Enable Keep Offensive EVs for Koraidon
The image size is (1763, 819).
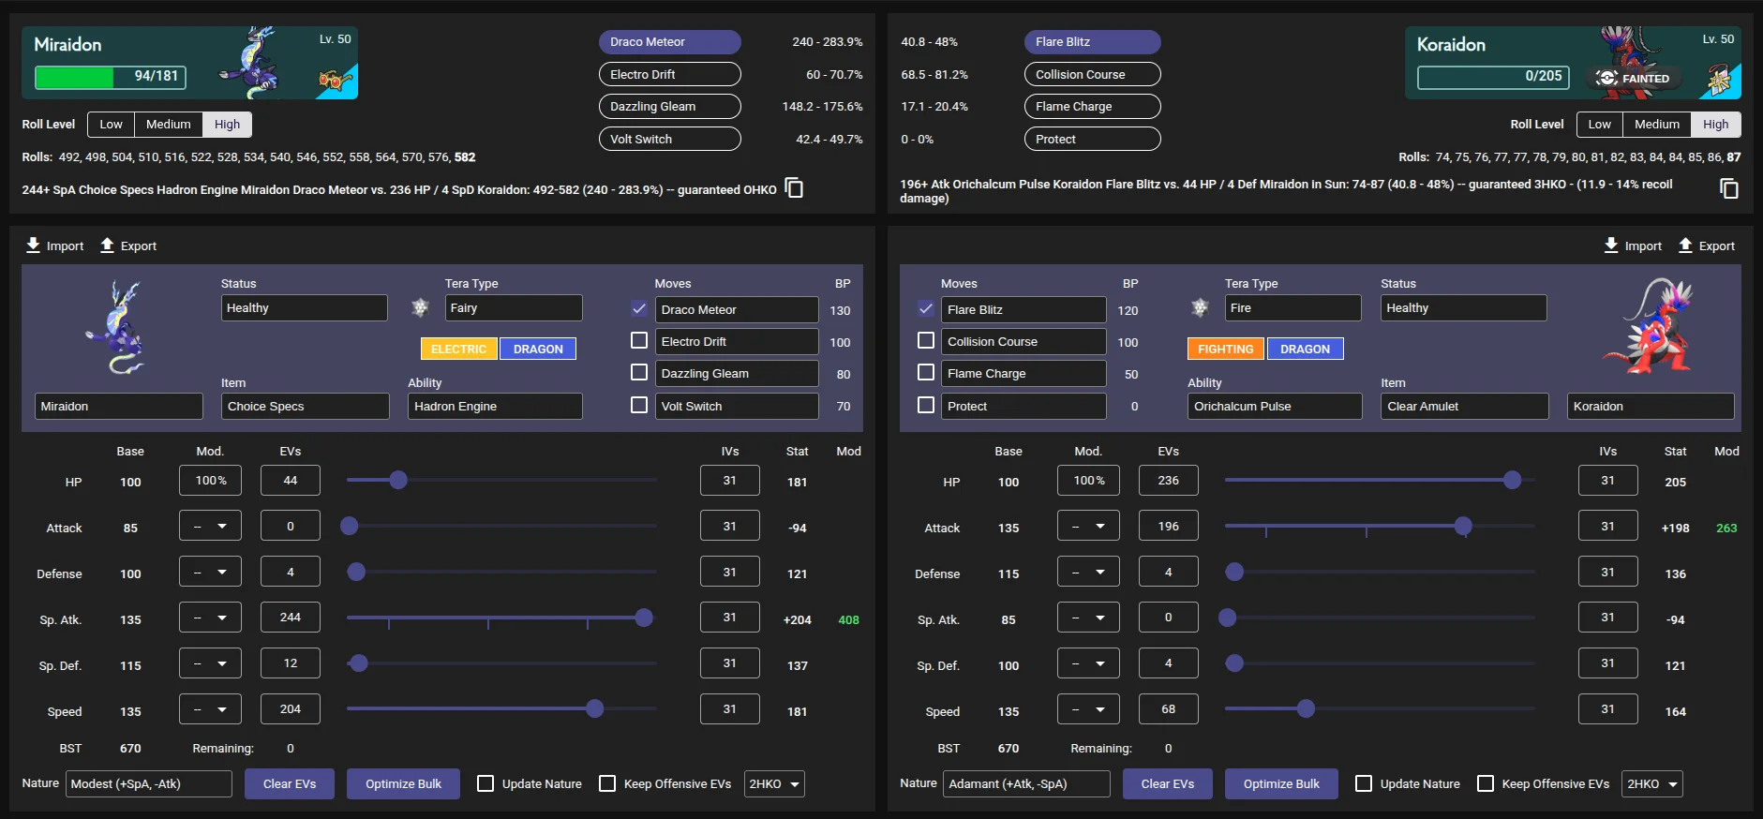point(1486,783)
